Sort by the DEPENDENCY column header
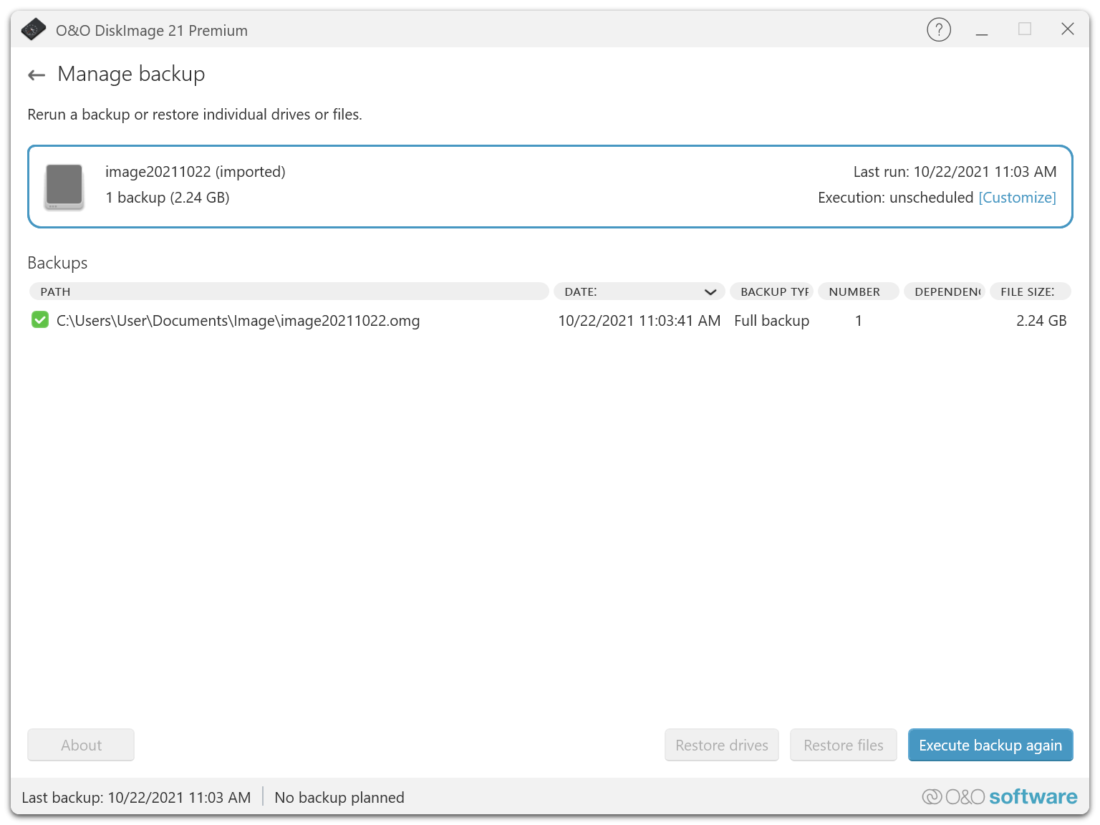 tap(945, 291)
